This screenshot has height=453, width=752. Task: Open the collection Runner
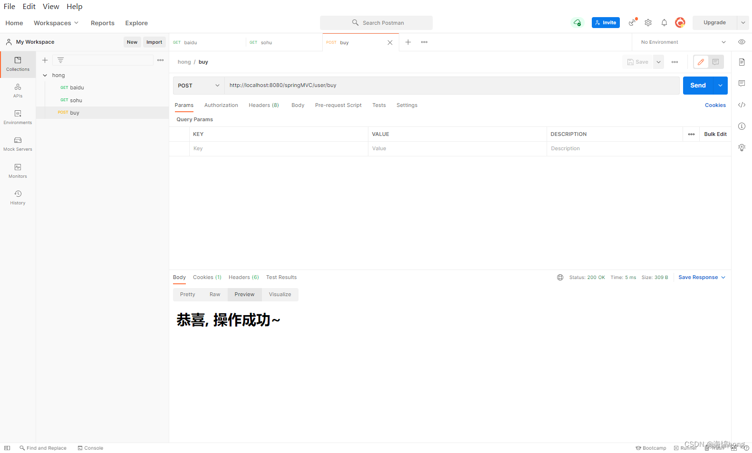[685, 448]
